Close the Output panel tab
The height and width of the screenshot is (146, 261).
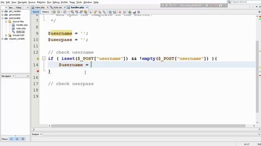tap(41, 134)
